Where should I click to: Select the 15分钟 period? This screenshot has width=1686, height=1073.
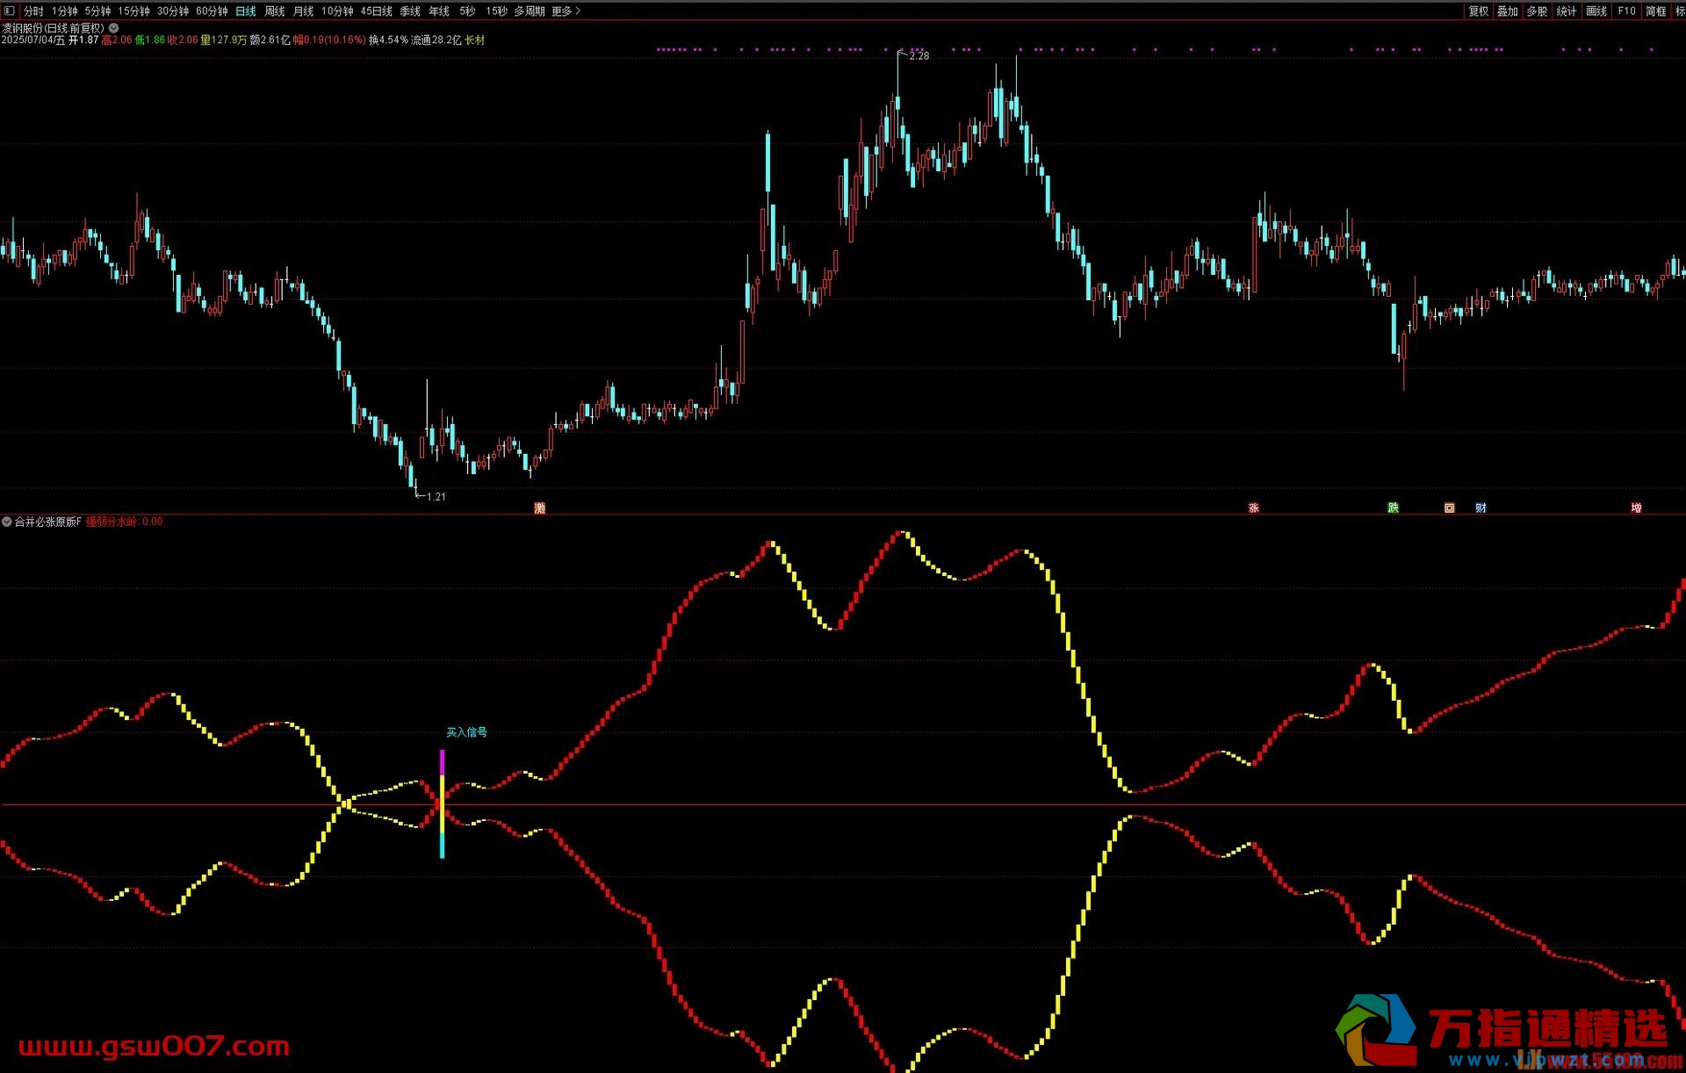[133, 11]
